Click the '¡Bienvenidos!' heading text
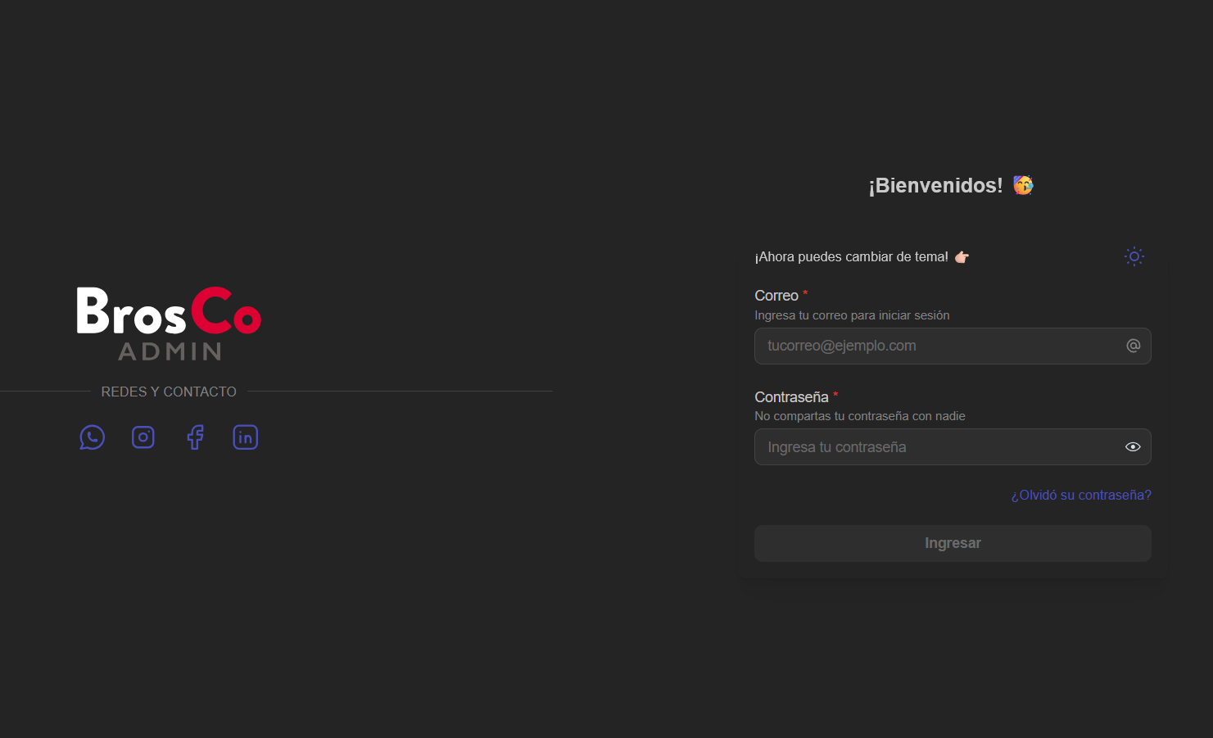Image resolution: width=1213 pixels, height=738 pixels. click(x=935, y=186)
